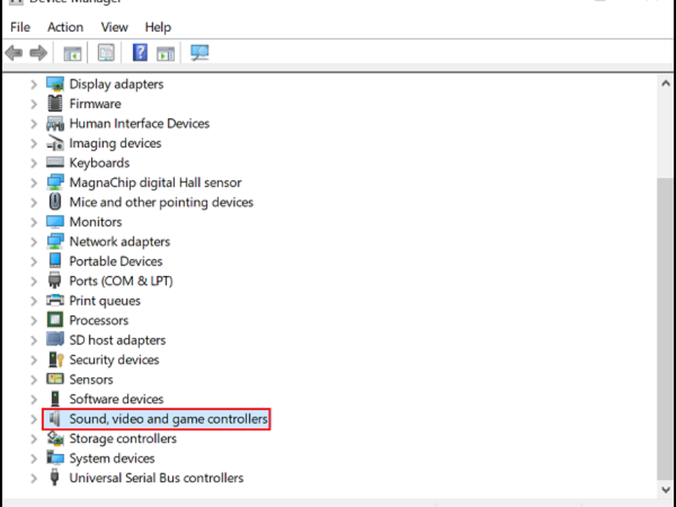Click the action pane toolbar icon
The height and width of the screenshot is (507, 676).
pyautogui.click(x=165, y=54)
